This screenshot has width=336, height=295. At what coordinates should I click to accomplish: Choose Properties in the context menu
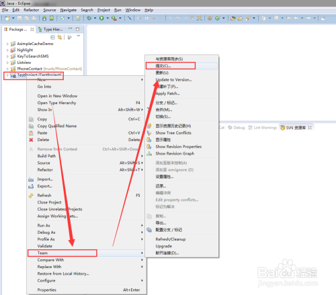[x=87, y=290]
